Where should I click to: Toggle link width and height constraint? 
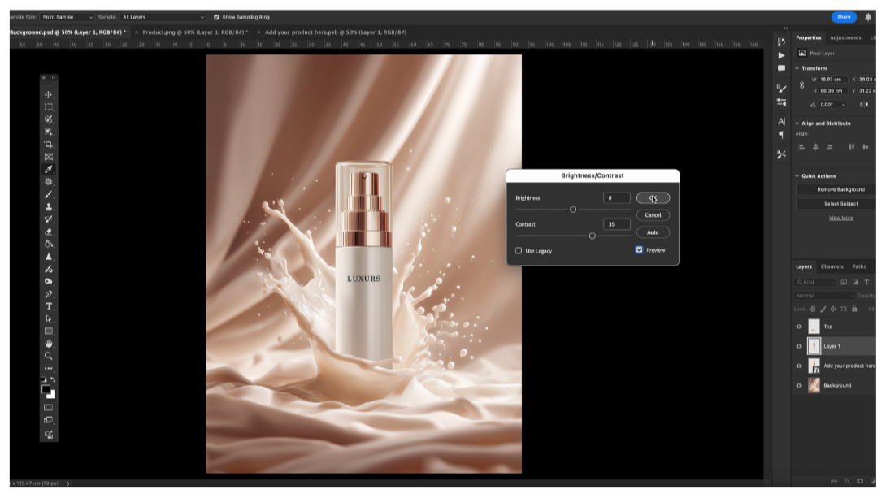801,85
